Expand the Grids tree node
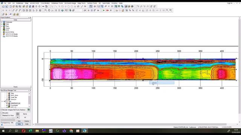The image size is (241, 135). pyautogui.click(x=2, y=24)
